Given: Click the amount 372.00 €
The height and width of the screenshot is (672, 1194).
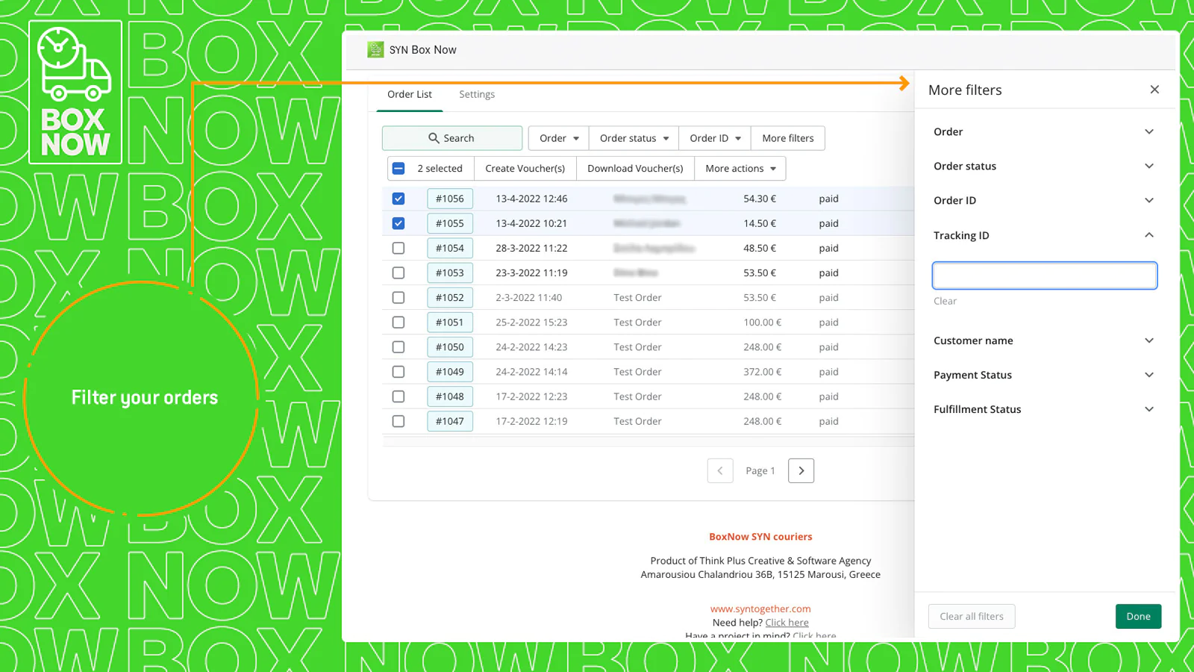Looking at the screenshot, I should (762, 371).
